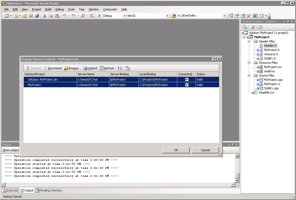The width and height of the screenshot is (296, 200).
Task: Switch to the Pending Checkins tab
Action: coord(49,190)
